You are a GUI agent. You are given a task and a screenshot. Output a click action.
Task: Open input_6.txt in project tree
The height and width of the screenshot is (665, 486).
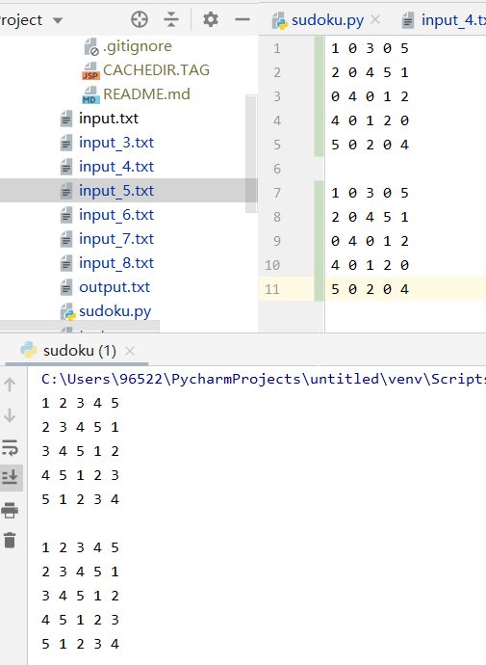pos(108,215)
